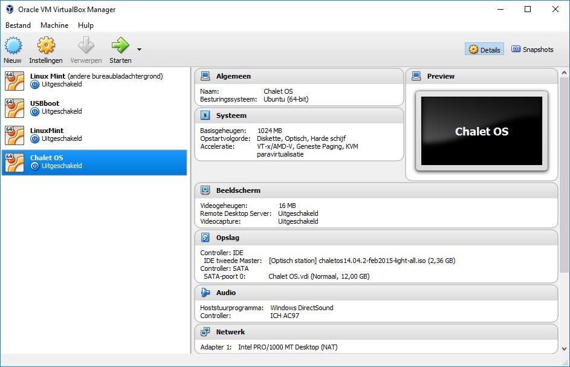Click the ICH AC97 controller value
The height and width of the screenshot is (367, 570).
[285, 316]
